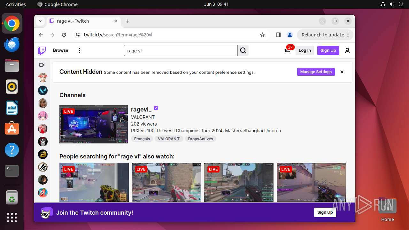The height and width of the screenshot is (230, 409).
Task: Open the Browse link
Action: (x=61, y=50)
